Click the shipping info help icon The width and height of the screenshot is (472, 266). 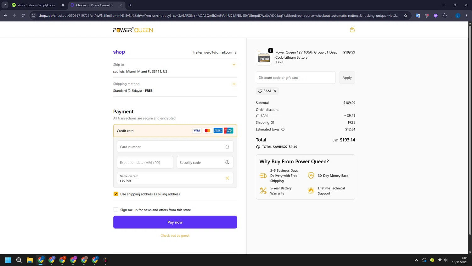click(273, 122)
